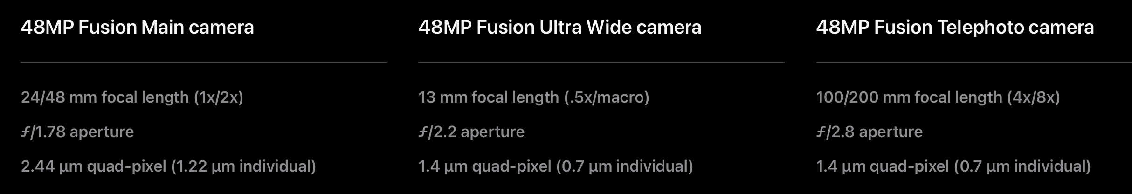Click the "48MP Fusion Telephoto camera" heading

pos(955,28)
